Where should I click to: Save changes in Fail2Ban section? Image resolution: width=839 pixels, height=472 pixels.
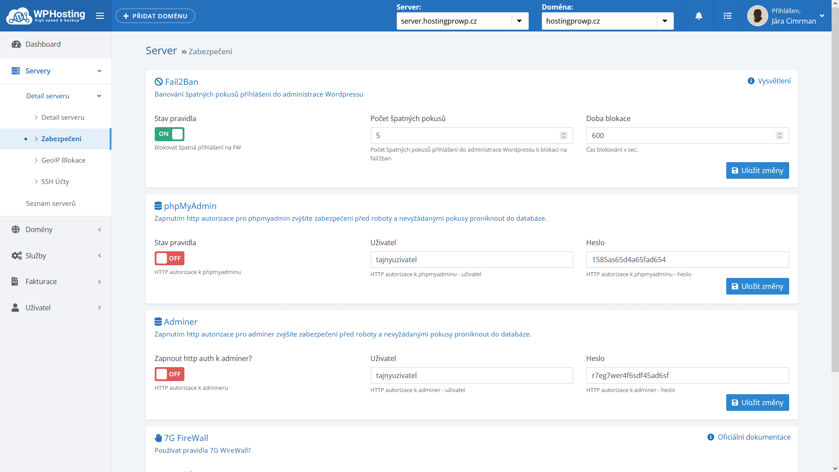pyautogui.click(x=757, y=170)
